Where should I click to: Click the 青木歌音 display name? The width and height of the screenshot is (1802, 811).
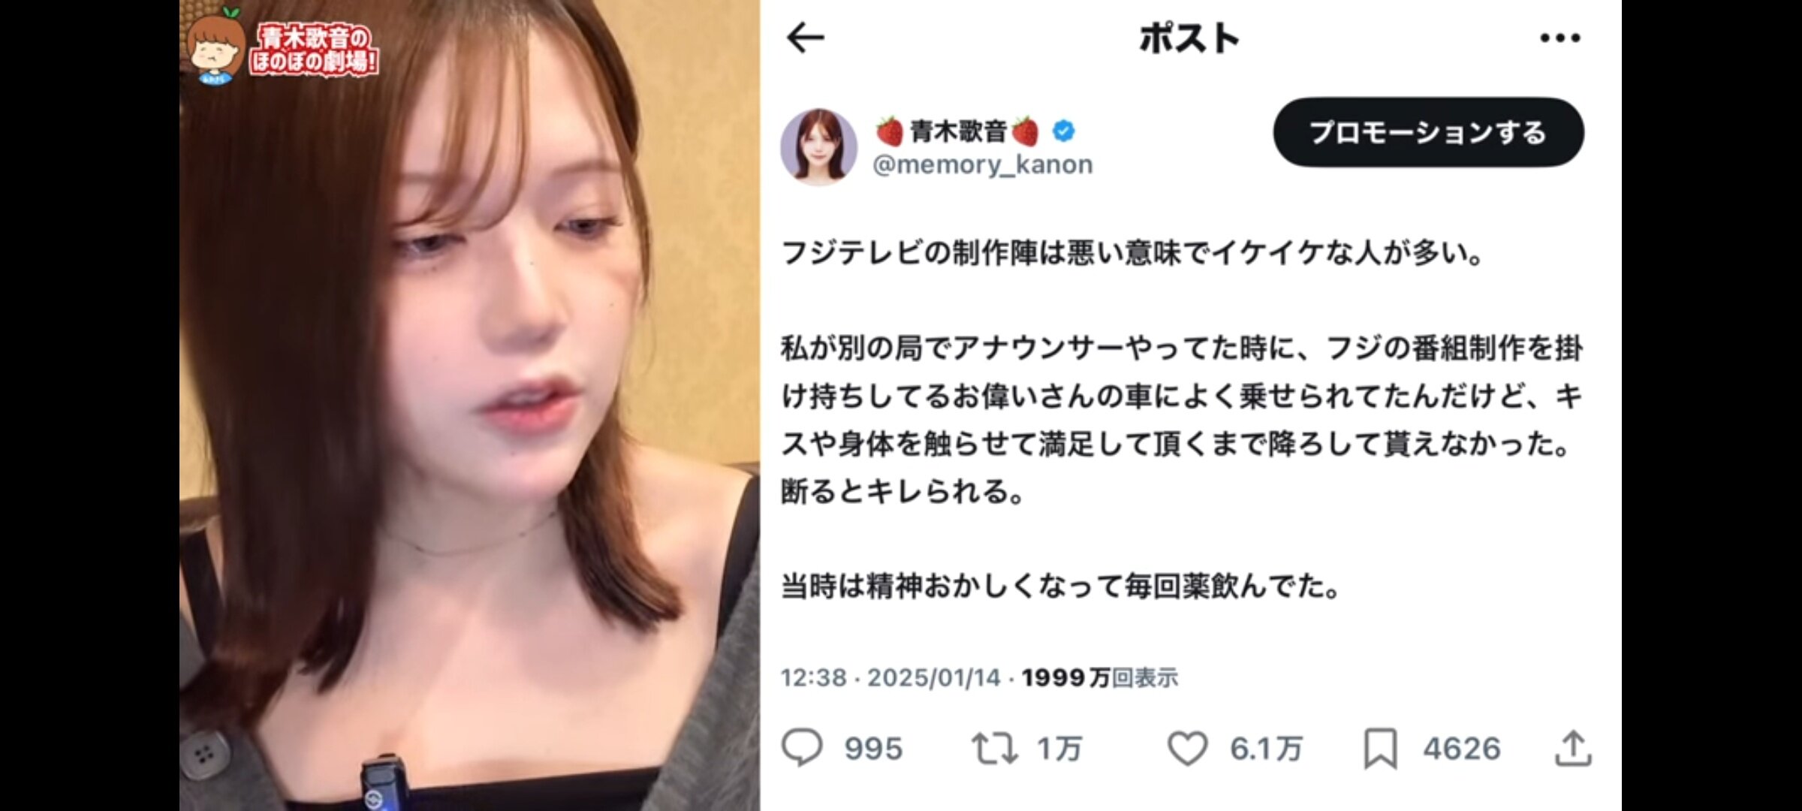pyautogui.click(x=957, y=131)
